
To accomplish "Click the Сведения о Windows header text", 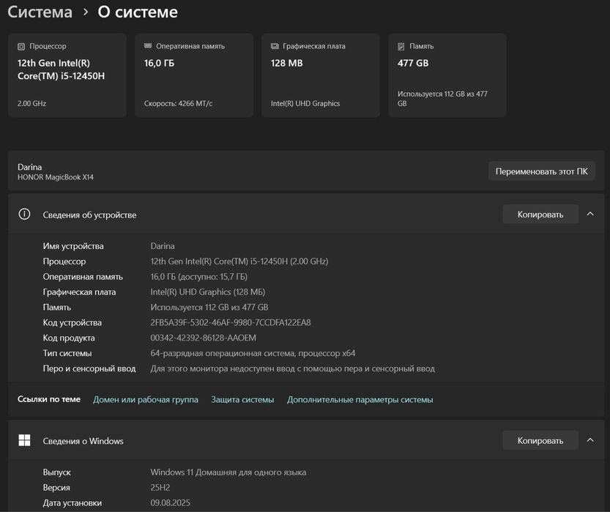I will [83, 441].
